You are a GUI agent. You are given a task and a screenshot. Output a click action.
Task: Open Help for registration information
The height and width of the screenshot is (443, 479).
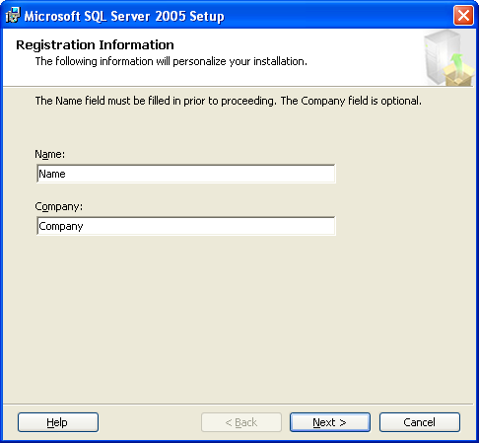[58, 422]
